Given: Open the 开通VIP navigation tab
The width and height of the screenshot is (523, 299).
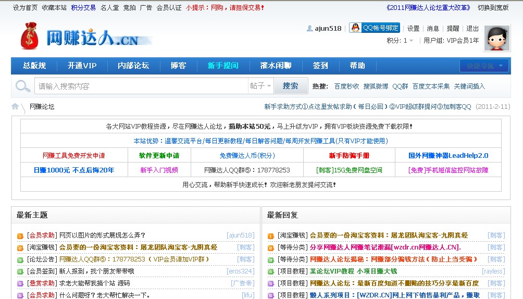Looking at the screenshot, I should pos(82,66).
